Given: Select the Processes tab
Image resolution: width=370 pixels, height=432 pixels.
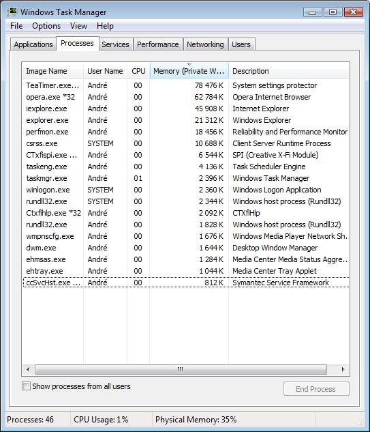Looking at the screenshot, I should (77, 44).
